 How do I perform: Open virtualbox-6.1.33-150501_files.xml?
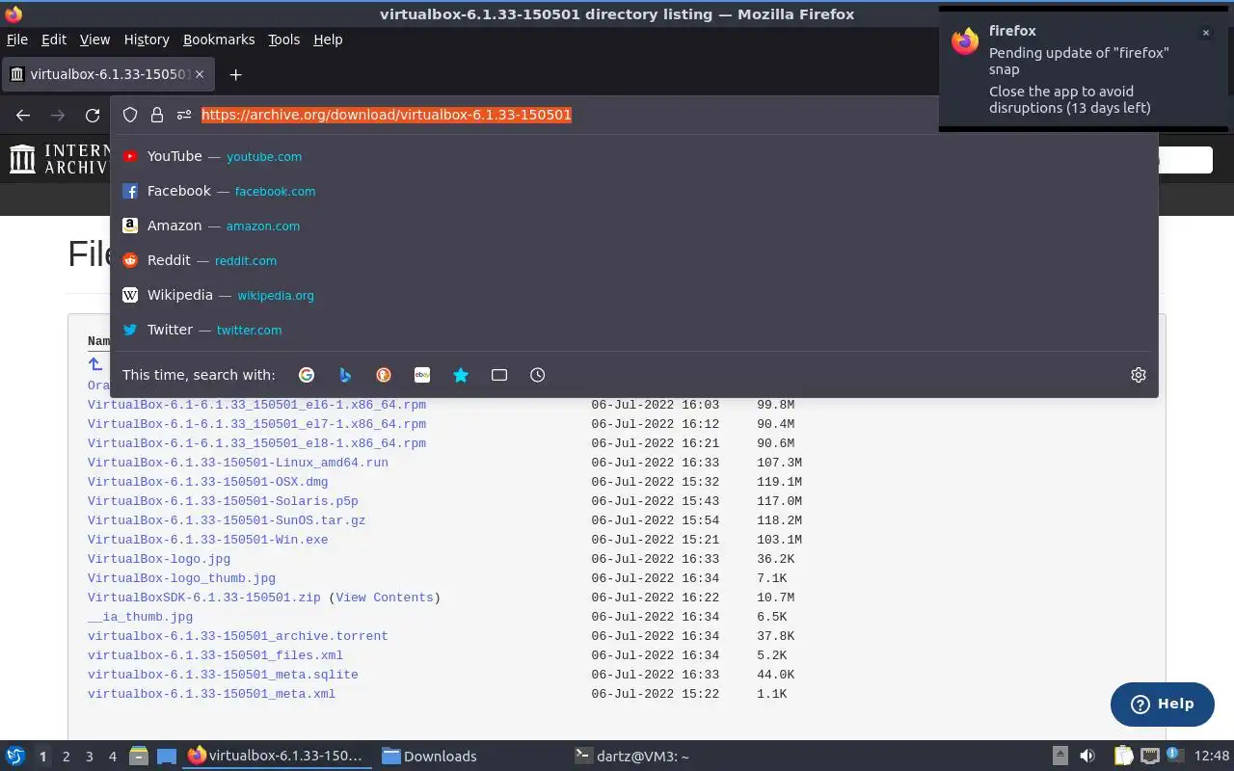pyautogui.click(x=216, y=655)
